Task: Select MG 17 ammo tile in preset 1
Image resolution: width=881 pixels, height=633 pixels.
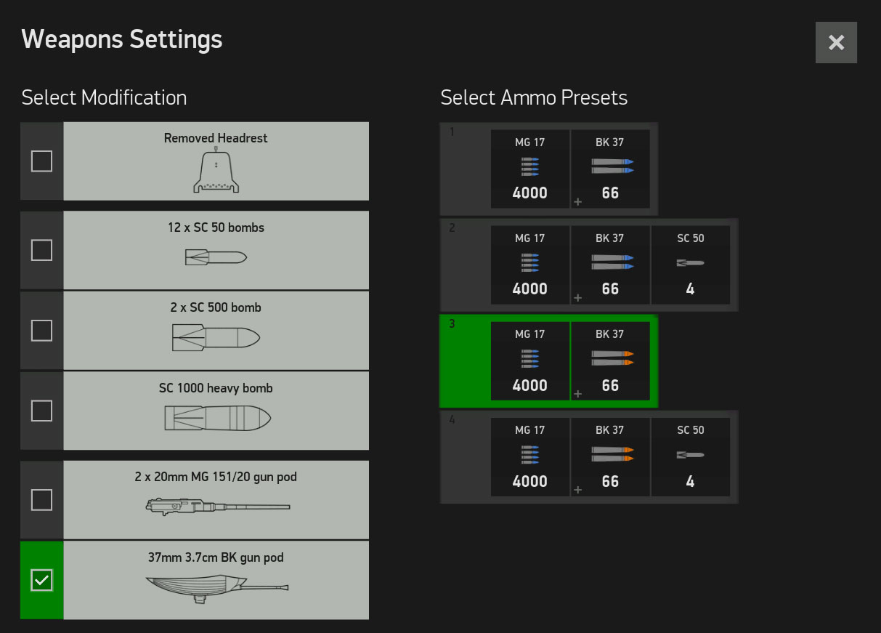Action: pos(530,169)
